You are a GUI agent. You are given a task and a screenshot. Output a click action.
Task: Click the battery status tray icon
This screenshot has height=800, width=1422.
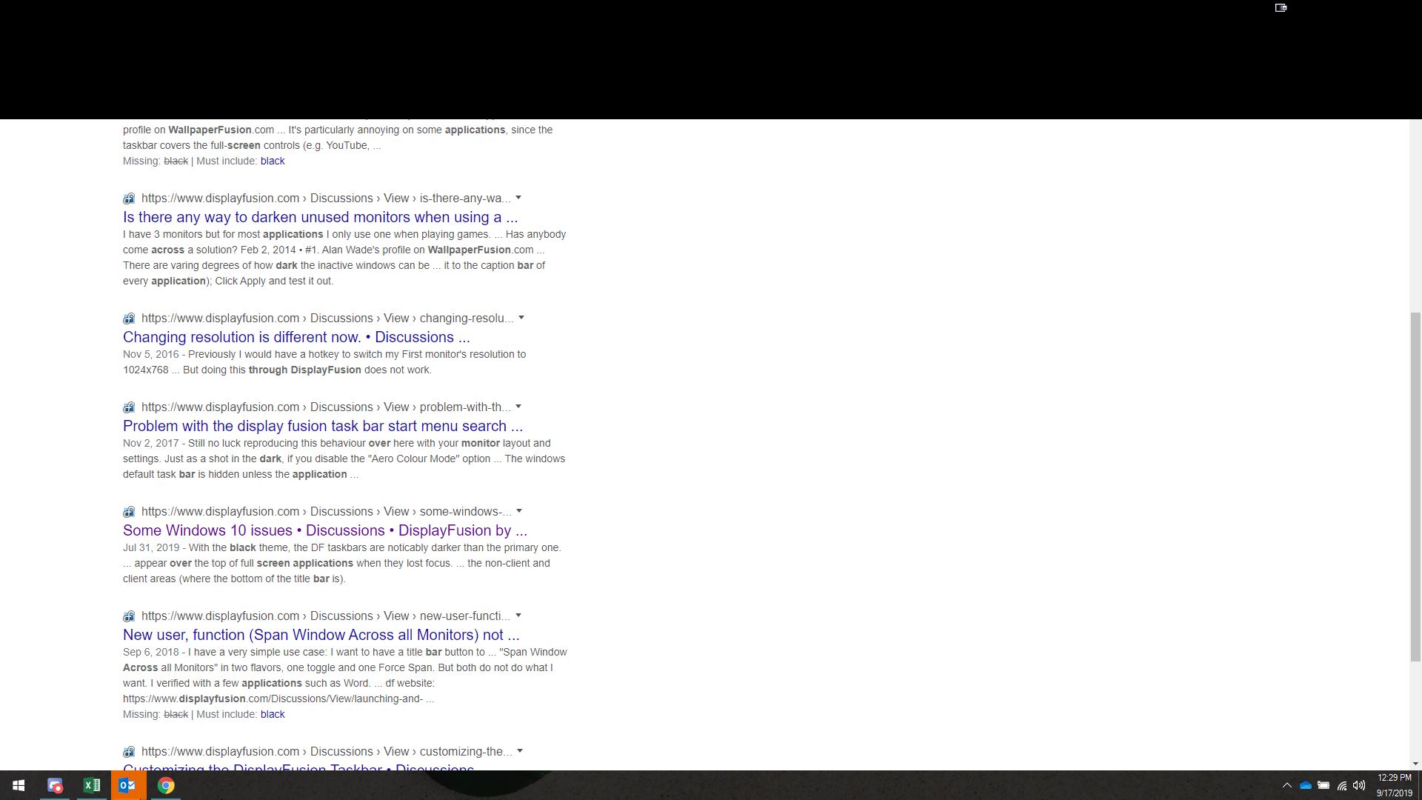(x=1323, y=785)
